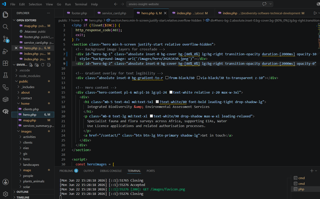Open the Manage gear icon
The height and width of the screenshot is (199, 320).
tap(5, 194)
